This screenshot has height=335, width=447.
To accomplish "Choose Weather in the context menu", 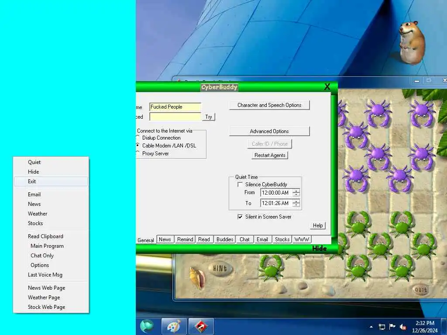I will pyautogui.click(x=51, y=214).
